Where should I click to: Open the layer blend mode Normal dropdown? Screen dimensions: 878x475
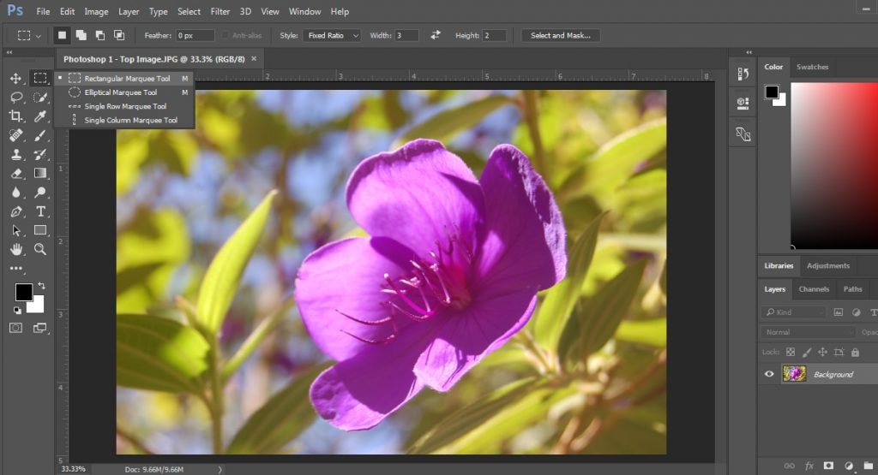tap(809, 332)
